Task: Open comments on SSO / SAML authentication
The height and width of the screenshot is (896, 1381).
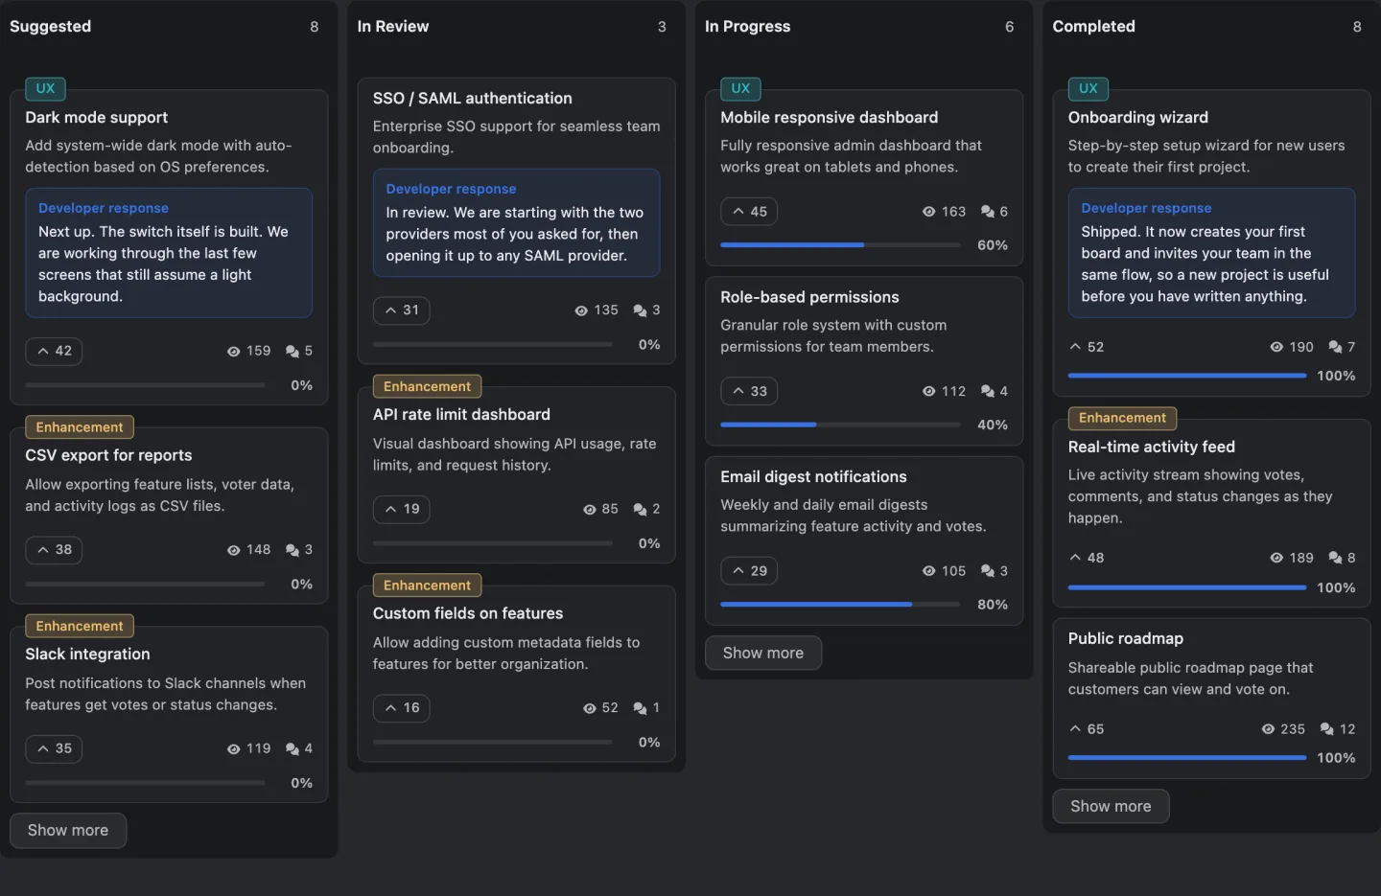Action: click(x=640, y=310)
